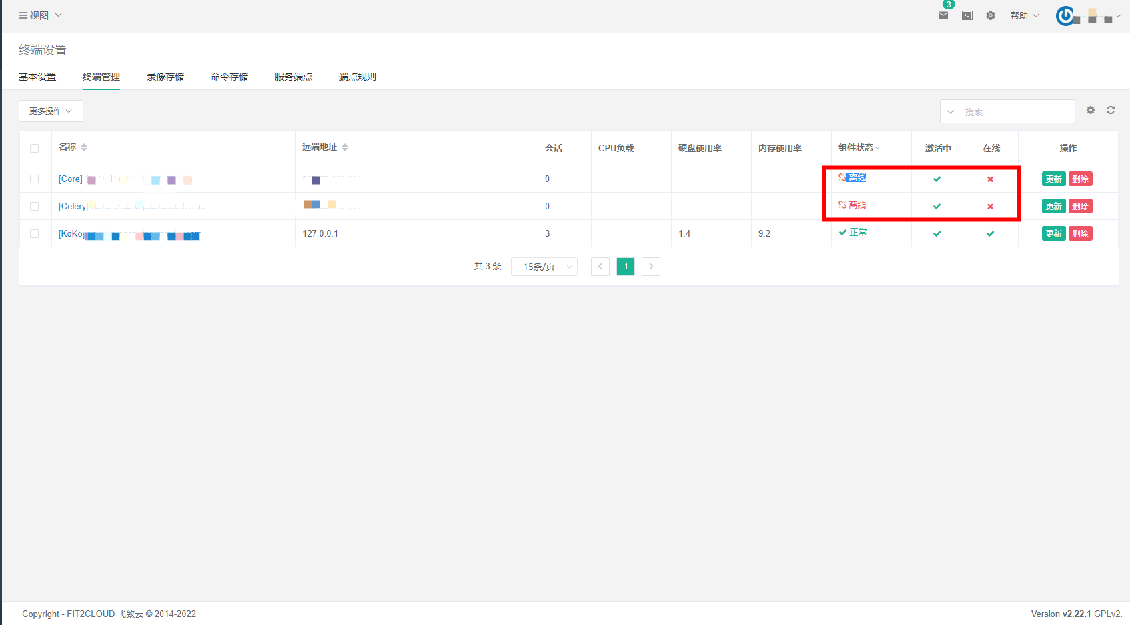Click the offline status icon in Core row
Screen dimensions: 1130x625
click(842, 177)
